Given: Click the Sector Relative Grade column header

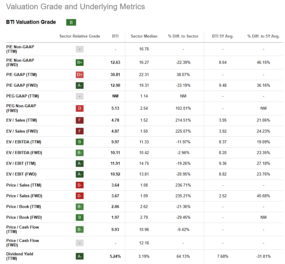Looking at the screenshot, I should point(80,36).
